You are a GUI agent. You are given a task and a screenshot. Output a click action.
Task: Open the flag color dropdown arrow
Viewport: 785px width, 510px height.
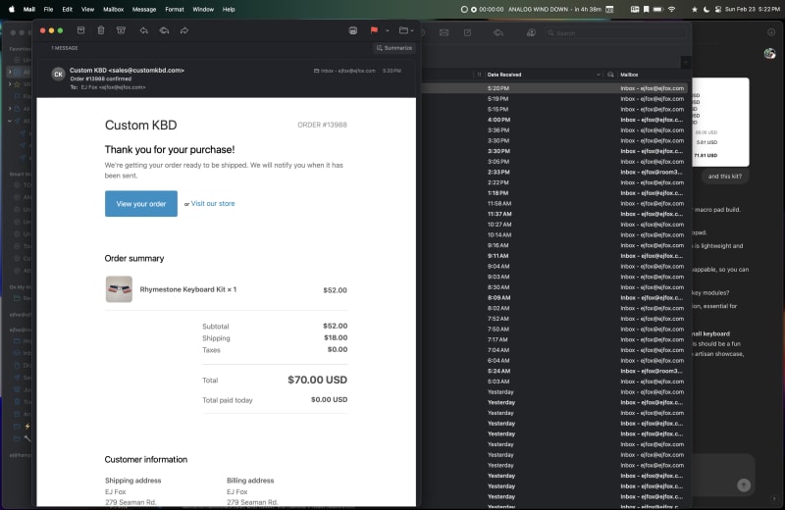tap(388, 30)
